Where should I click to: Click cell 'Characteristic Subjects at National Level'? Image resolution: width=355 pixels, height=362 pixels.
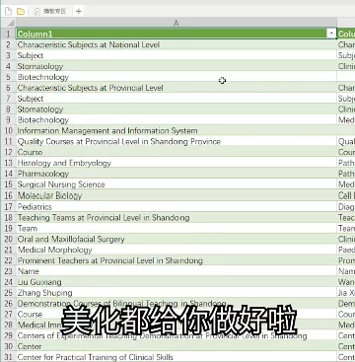[x=177, y=44]
